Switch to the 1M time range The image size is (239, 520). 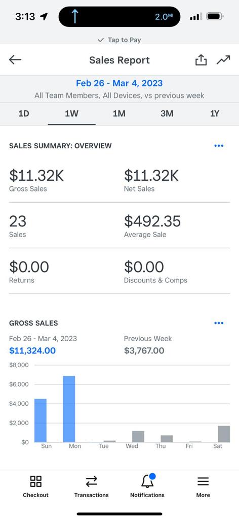point(119,114)
